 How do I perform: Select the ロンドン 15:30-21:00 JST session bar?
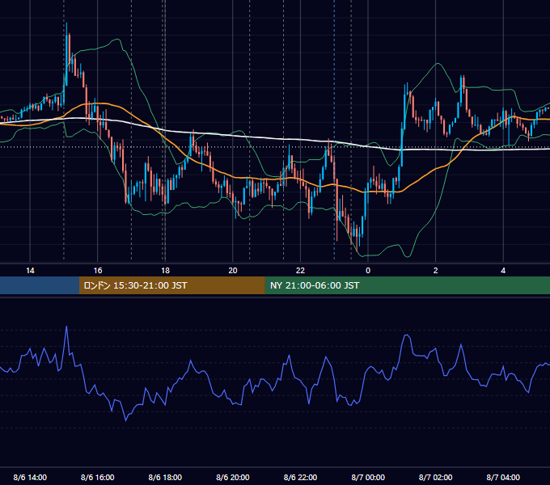pos(171,285)
